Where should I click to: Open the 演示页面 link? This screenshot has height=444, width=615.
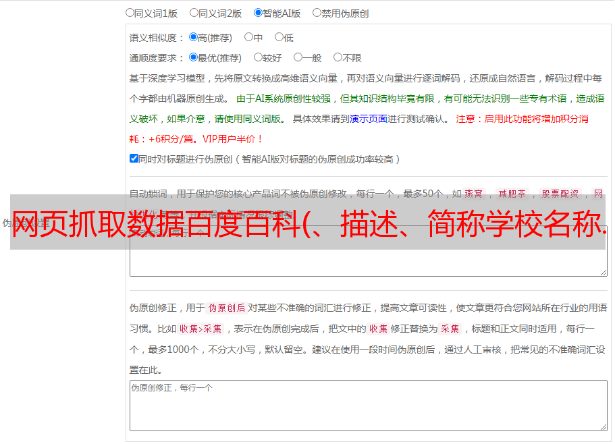tap(368, 119)
